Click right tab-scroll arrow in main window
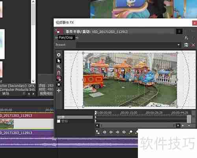Viewport: 197px width, 158px height. [x=33, y=94]
